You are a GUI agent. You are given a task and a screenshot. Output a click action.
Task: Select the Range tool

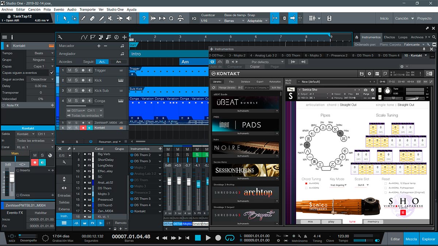74,18
